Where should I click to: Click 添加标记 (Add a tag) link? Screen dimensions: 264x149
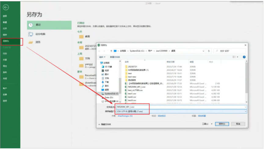tap(161, 116)
